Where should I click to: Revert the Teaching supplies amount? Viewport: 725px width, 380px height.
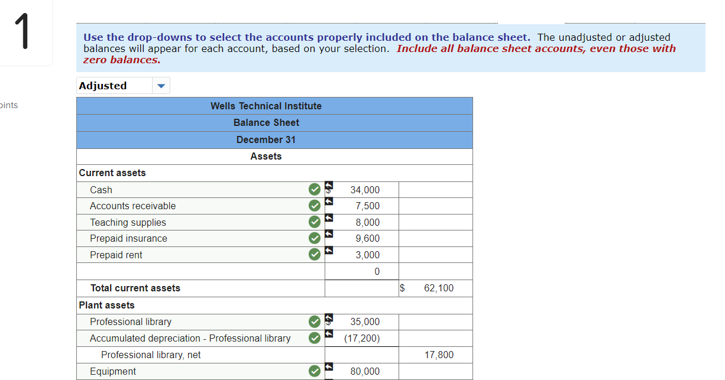click(x=328, y=218)
